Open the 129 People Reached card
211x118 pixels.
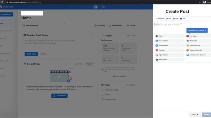click(110, 48)
